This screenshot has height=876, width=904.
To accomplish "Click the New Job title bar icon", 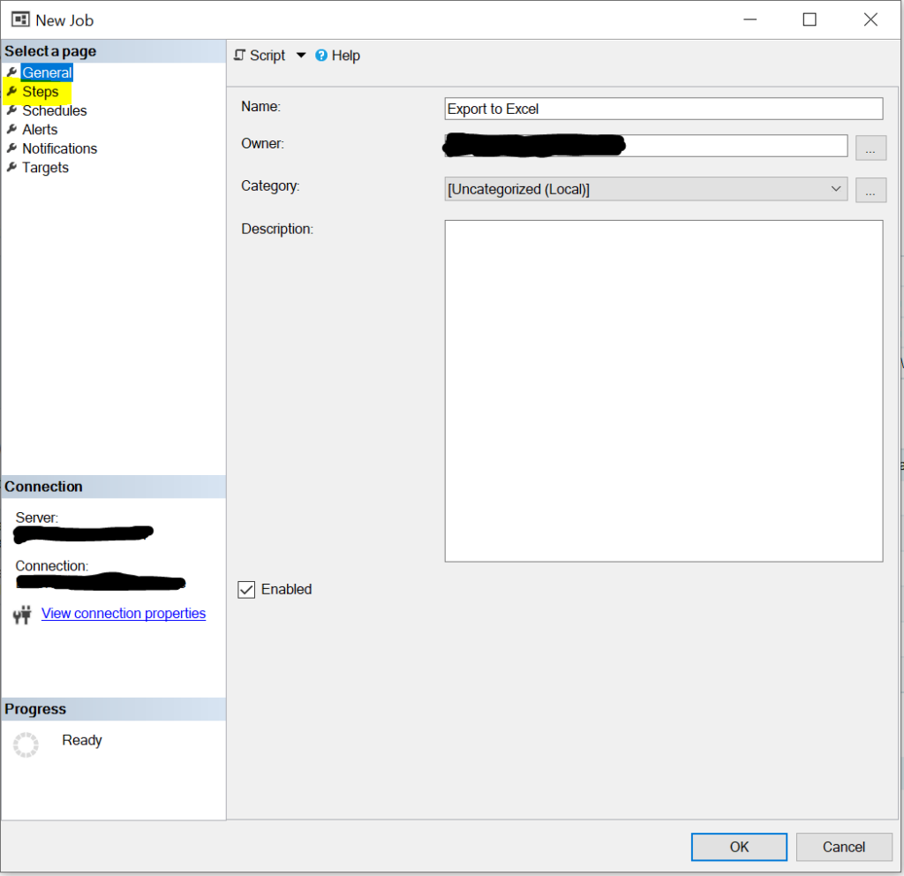I will (x=19, y=19).
